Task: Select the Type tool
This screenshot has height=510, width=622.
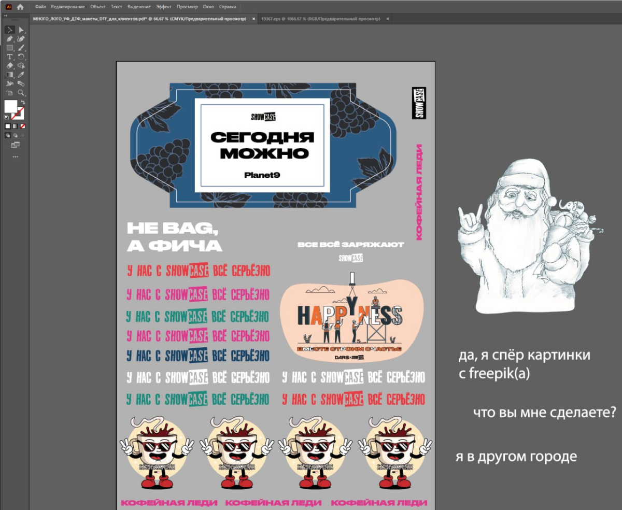Action: [9, 56]
